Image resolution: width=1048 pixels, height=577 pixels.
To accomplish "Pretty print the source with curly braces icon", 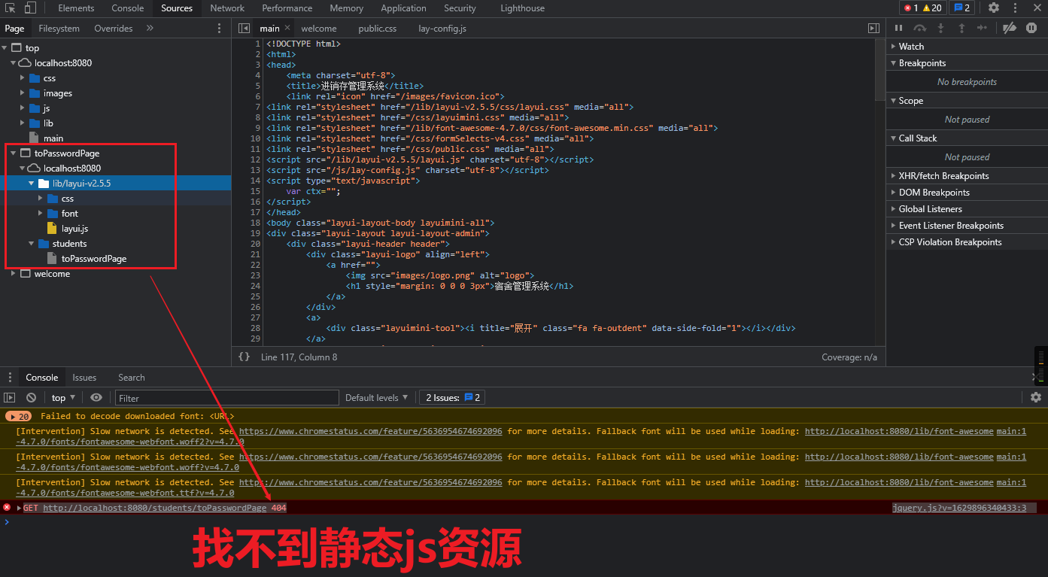I will (x=244, y=357).
